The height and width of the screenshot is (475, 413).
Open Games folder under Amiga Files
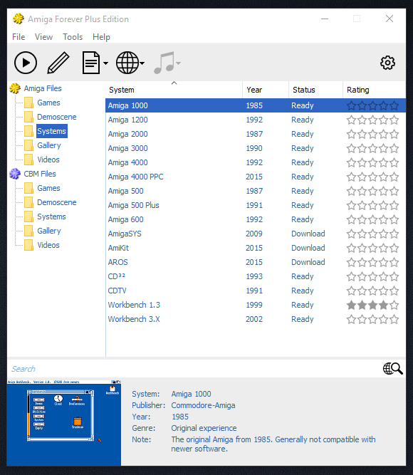pos(48,103)
